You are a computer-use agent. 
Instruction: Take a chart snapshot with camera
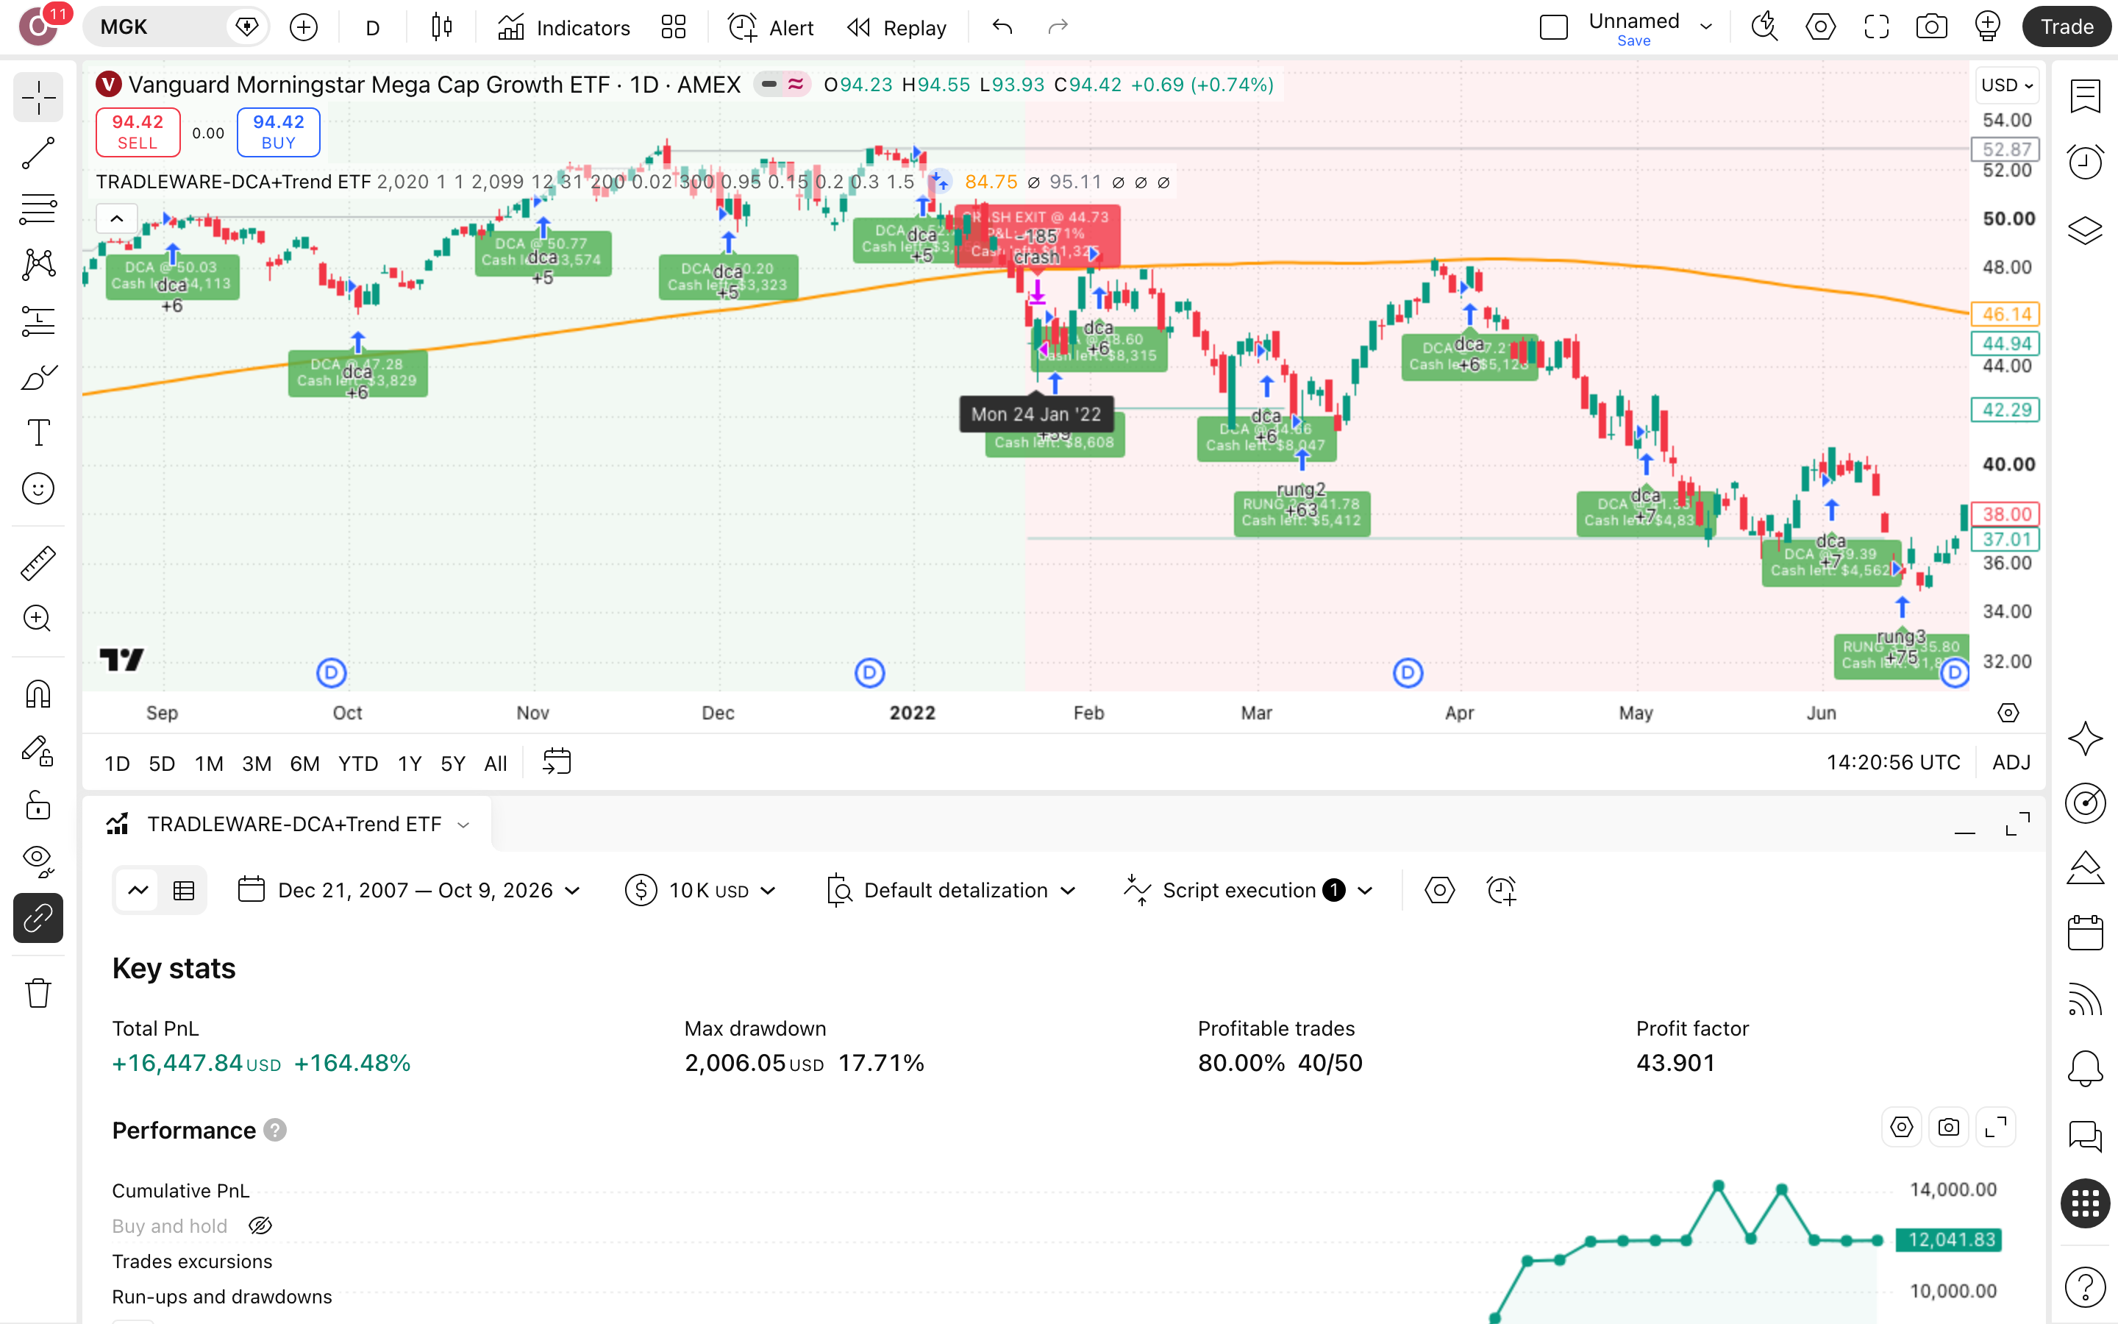pos(1932,27)
